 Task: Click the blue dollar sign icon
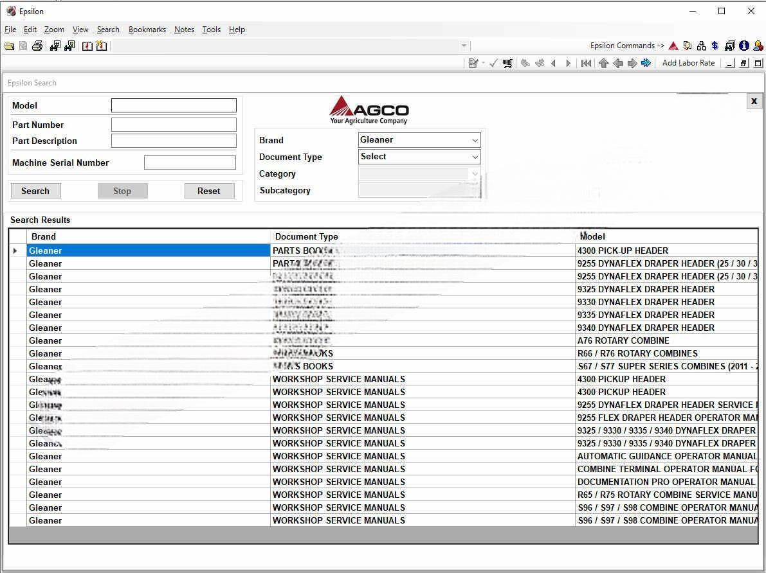click(x=715, y=46)
